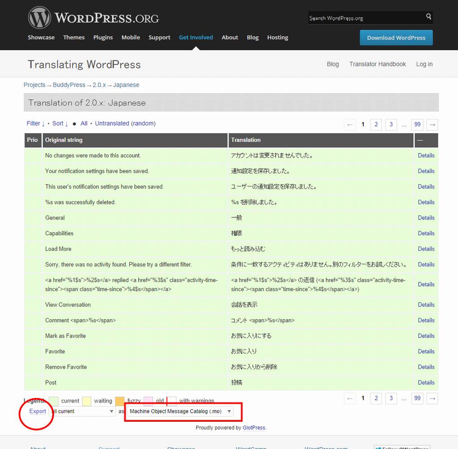The width and height of the screenshot is (458, 449).
Task: Show Untranslated strings
Action: click(x=112, y=123)
